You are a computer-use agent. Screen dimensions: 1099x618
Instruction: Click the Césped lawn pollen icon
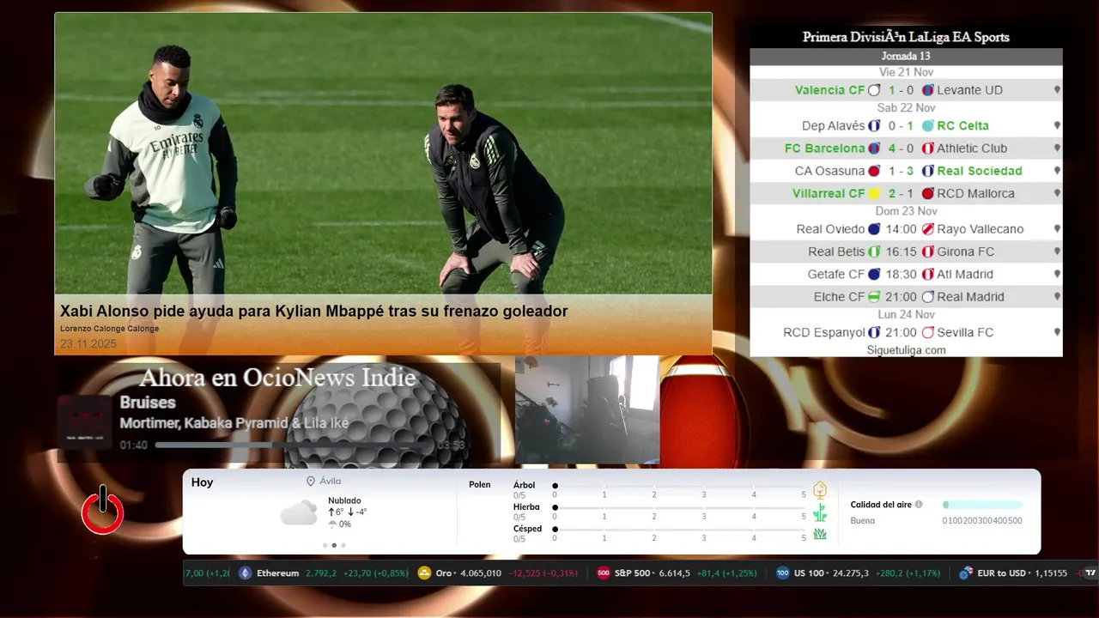coord(820,534)
